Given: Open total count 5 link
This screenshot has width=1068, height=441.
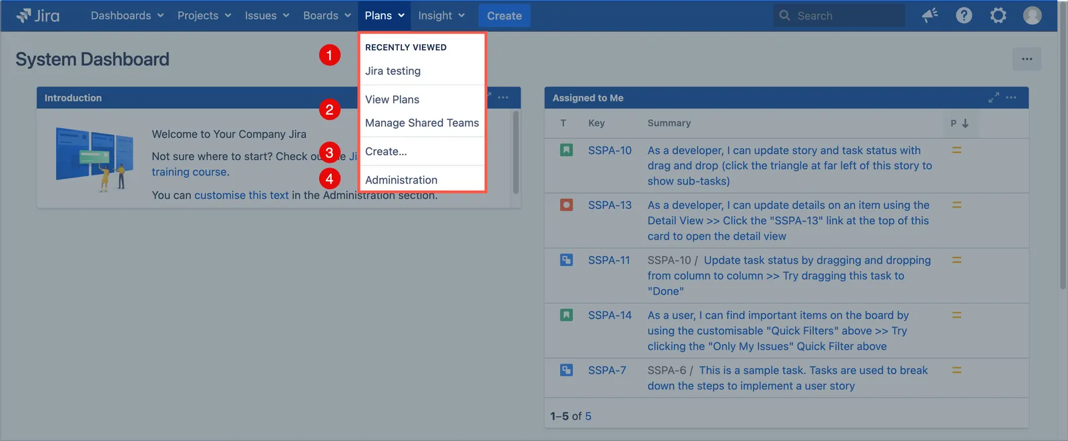Looking at the screenshot, I should [x=588, y=416].
